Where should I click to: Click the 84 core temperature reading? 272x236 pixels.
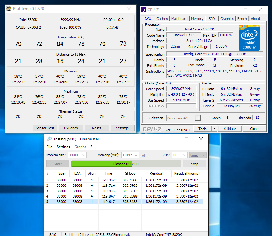(60, 44)
